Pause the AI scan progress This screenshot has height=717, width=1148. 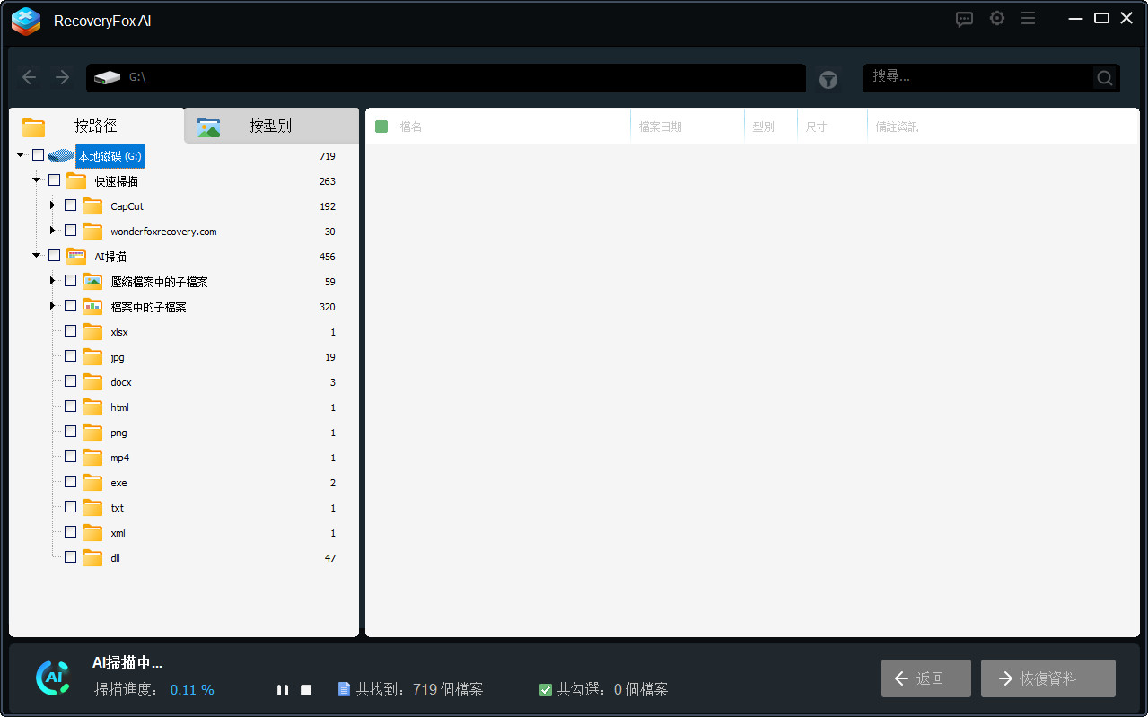[283, 689]
